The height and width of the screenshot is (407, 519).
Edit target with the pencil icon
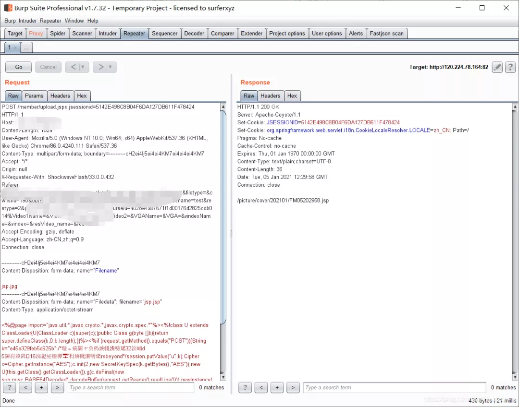(497, 67)
